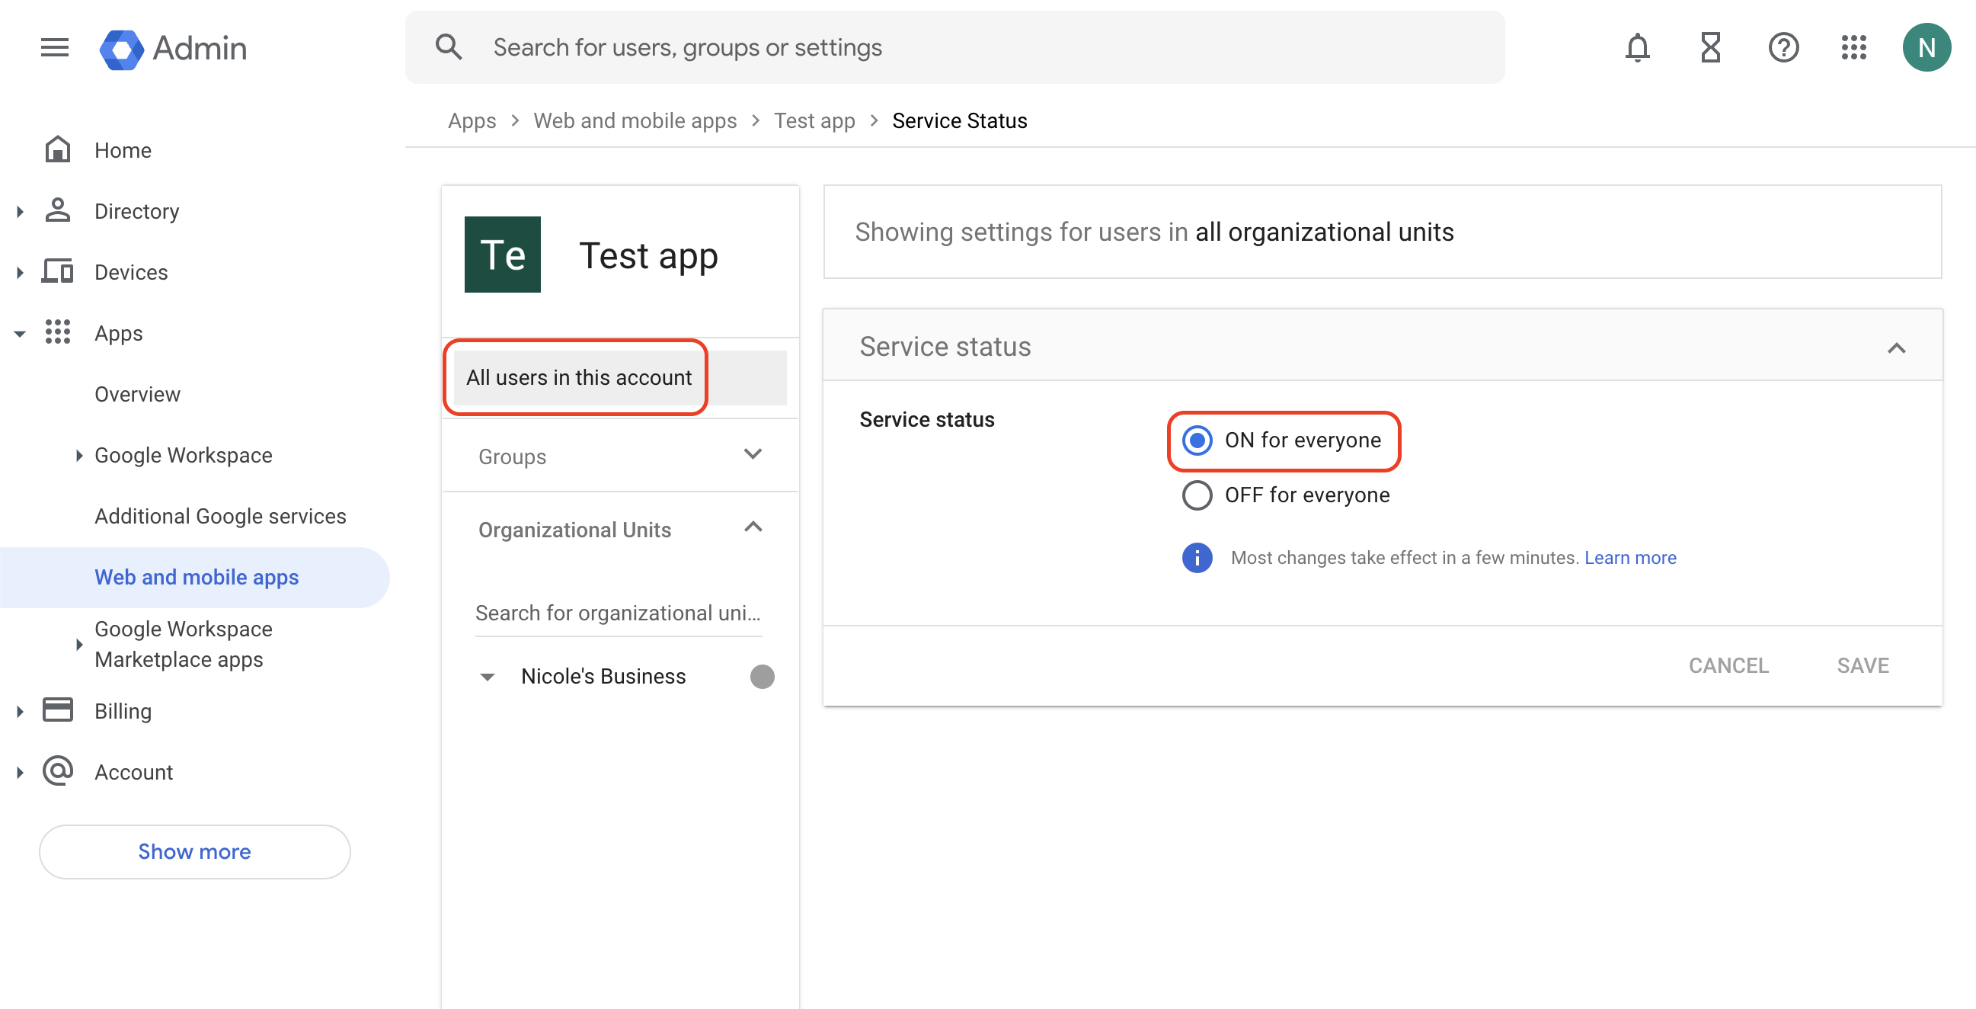
Task: Toggle Nicole's Business org unit status
Action: [761, 676]
